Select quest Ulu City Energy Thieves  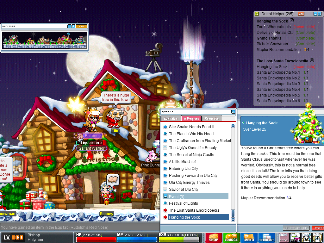(189, 183)
